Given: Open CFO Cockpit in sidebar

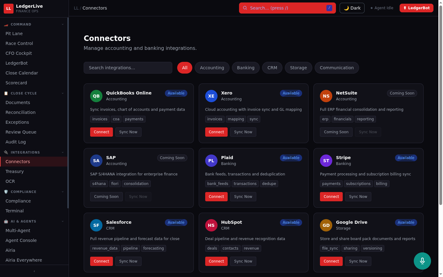Looking at the screenshot, I should tap(34, 53).
